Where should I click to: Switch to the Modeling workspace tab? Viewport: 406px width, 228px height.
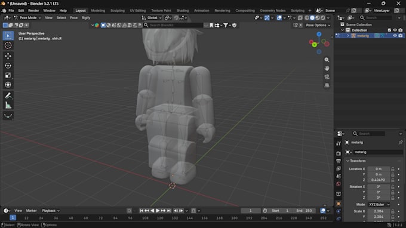[98, 11]
